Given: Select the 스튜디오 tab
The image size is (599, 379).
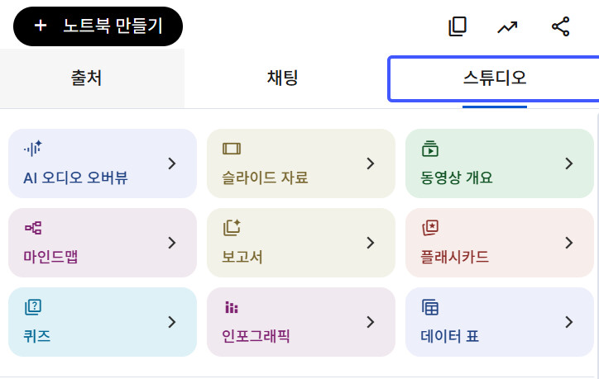Looking at the screenshot, I should point(494,78).
